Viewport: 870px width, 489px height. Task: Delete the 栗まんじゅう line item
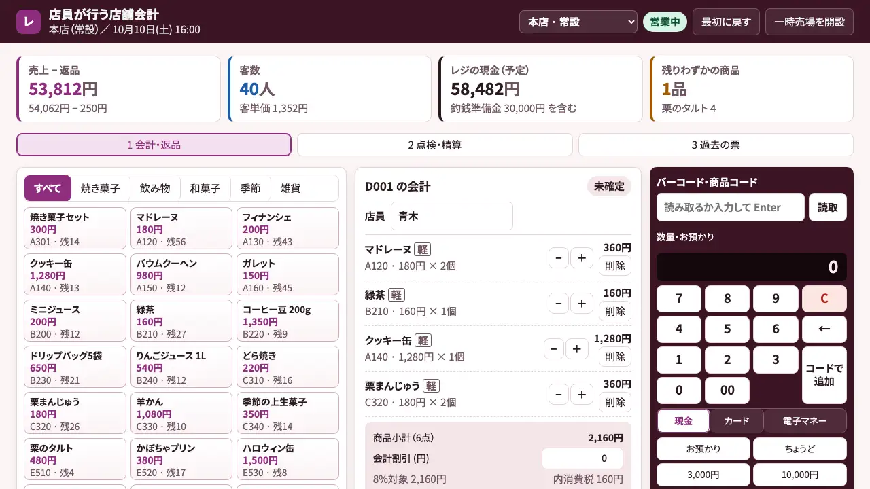[615, 402]
